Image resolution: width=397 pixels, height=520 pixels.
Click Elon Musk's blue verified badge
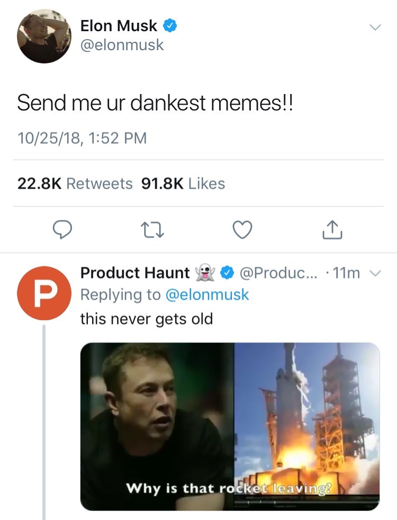tap(169, 25)
